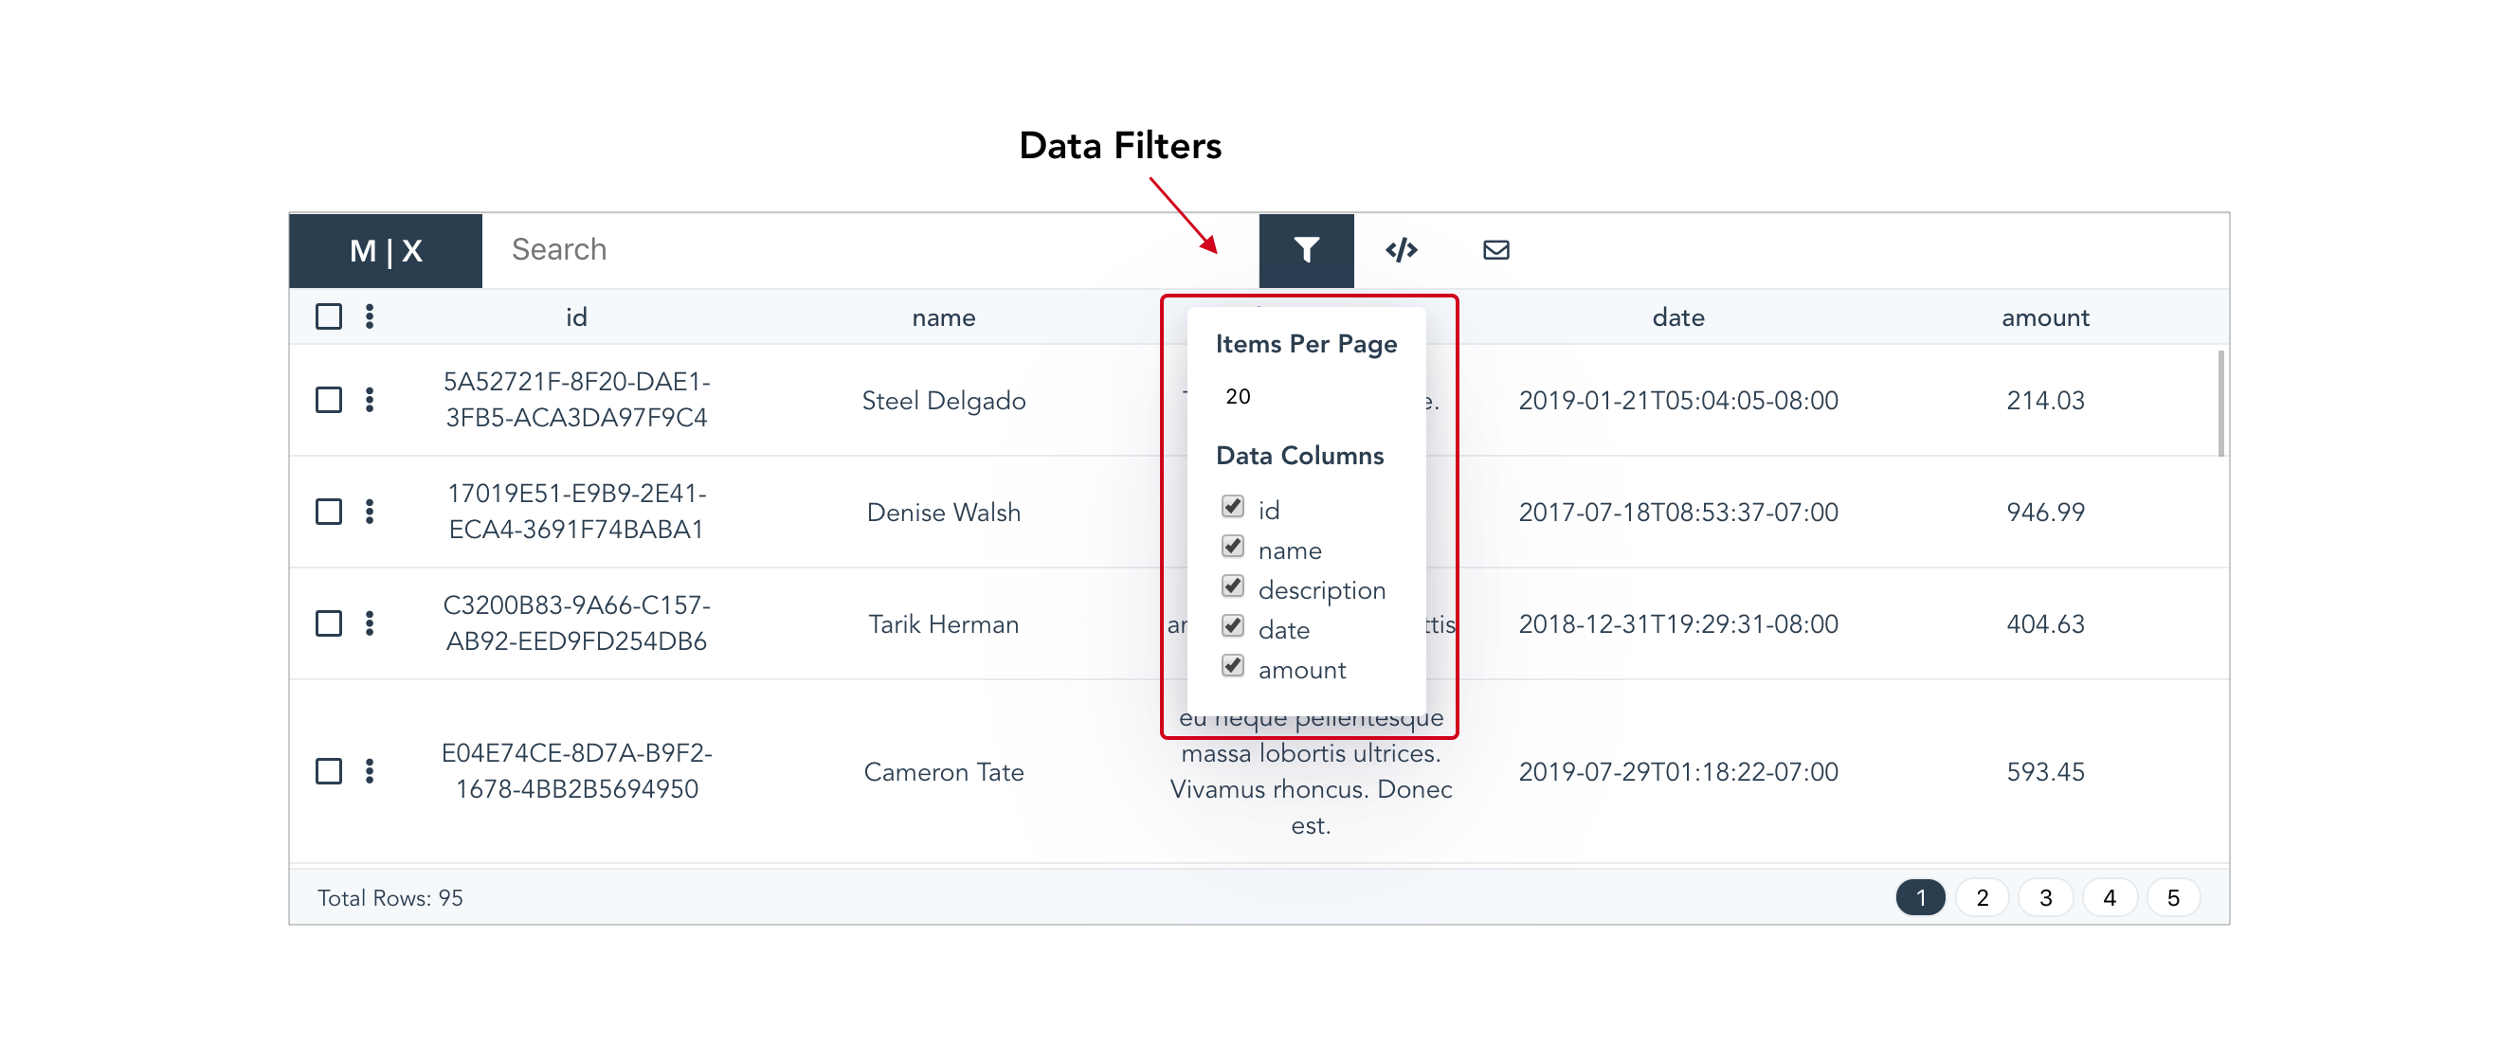This screenshot has width=2518, height=1045.
Task: Uncheck the description data column
Action: 1233,586
